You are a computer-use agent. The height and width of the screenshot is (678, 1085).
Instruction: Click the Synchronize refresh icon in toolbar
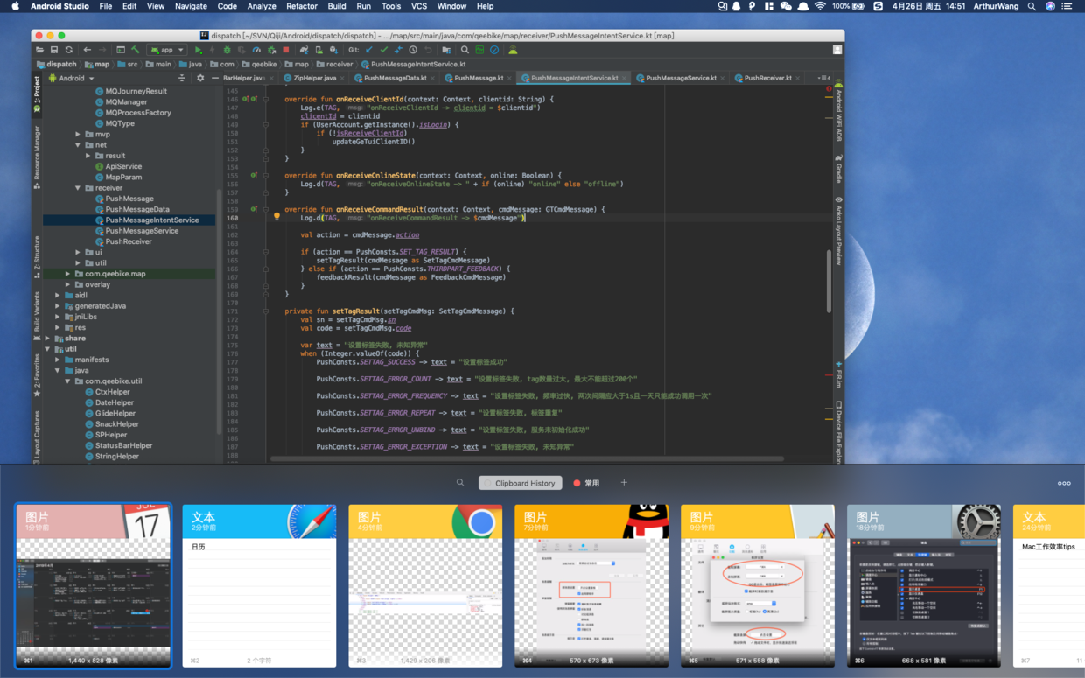[69, 50]
